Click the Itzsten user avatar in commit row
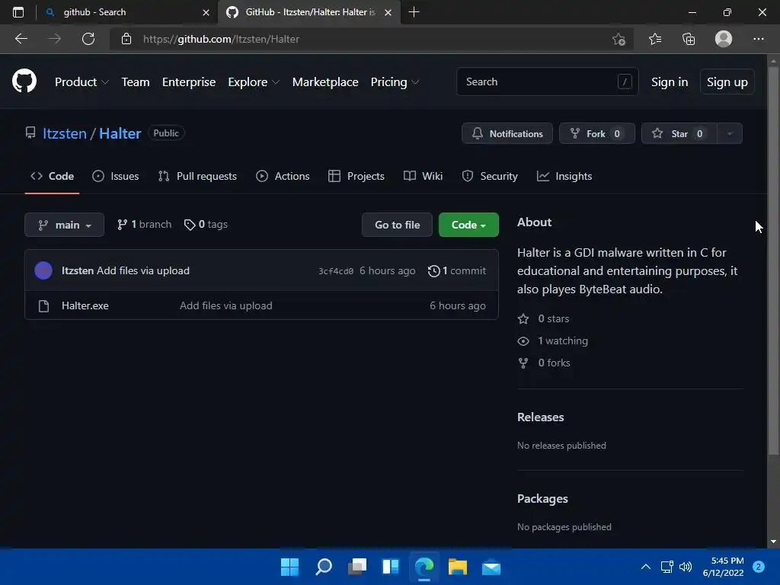Image resolution: width=780 pixels, height=585 pixels. [x=43, y=270]
